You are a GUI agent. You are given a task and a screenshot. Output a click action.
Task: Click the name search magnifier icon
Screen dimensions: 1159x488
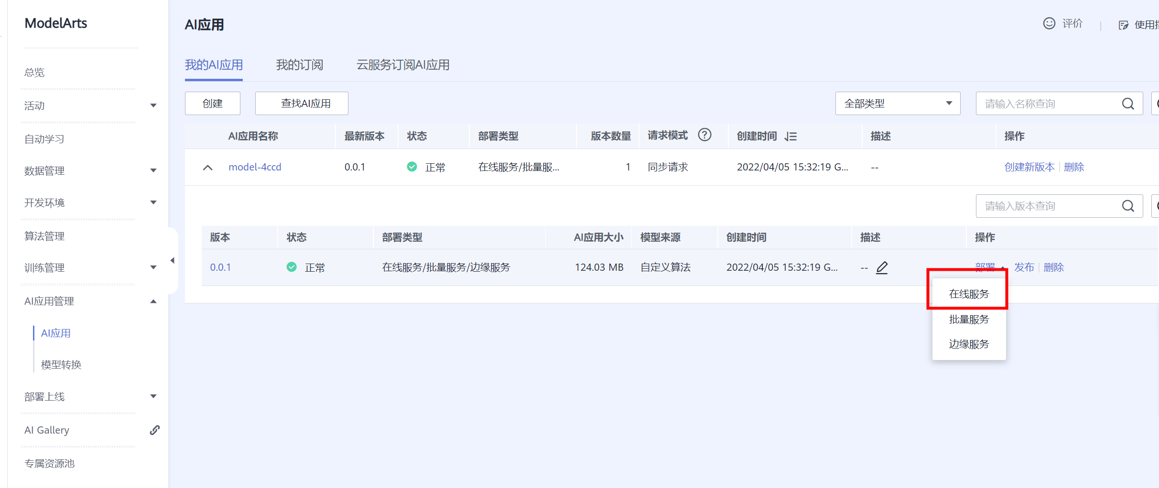(1128, 103)
